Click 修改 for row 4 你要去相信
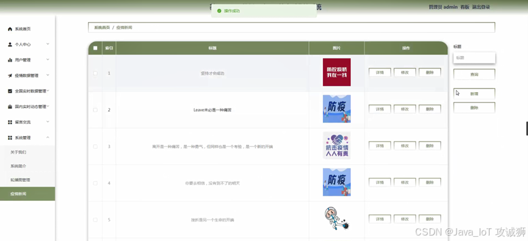The height and width of the screenshot is (241, 528). (x=405, y=182)
